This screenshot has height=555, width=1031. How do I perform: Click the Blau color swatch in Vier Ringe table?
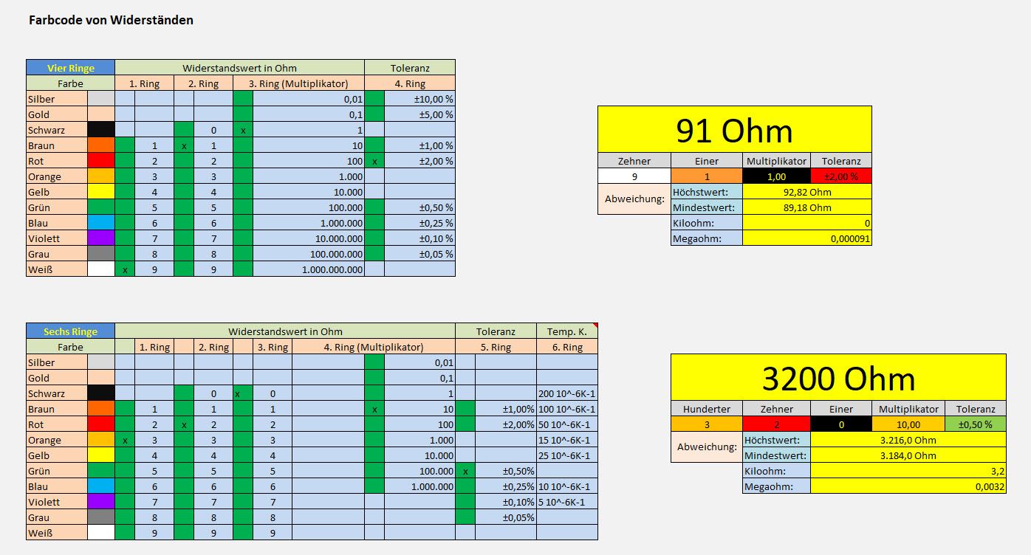[101, 224]
